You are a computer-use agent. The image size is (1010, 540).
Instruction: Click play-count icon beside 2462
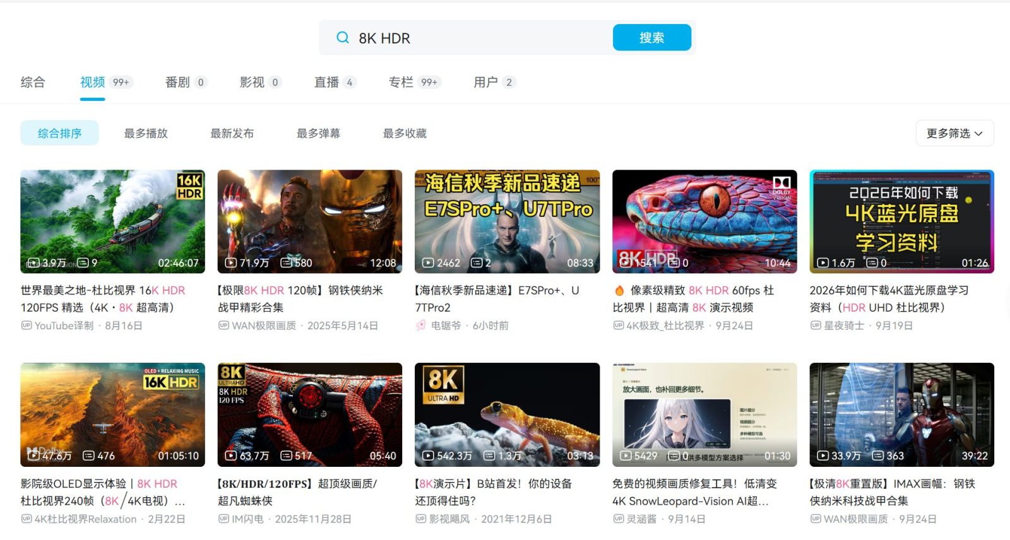coord(428,262)
